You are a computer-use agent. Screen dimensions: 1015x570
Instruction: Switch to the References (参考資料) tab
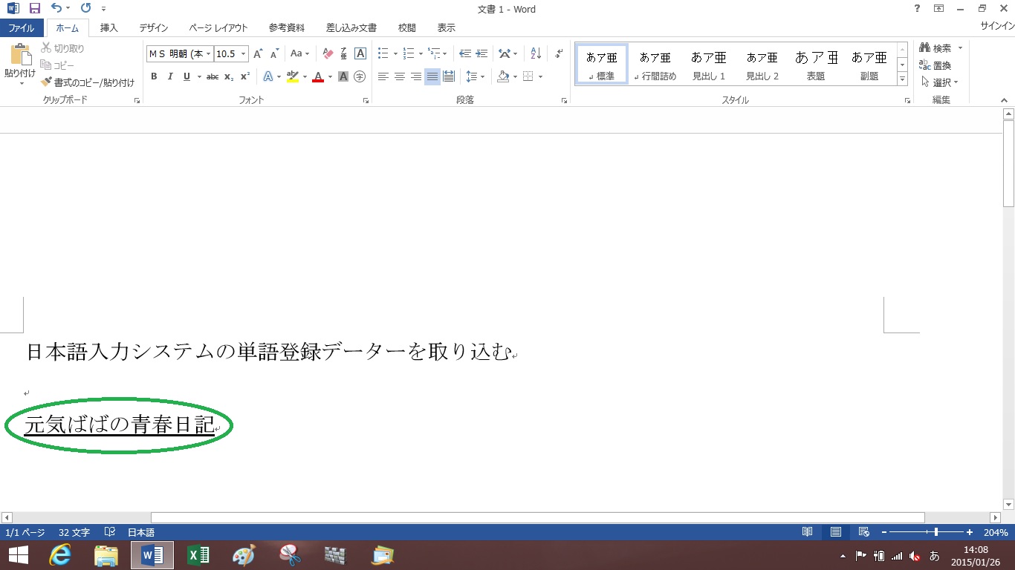[x=287, y=27]
